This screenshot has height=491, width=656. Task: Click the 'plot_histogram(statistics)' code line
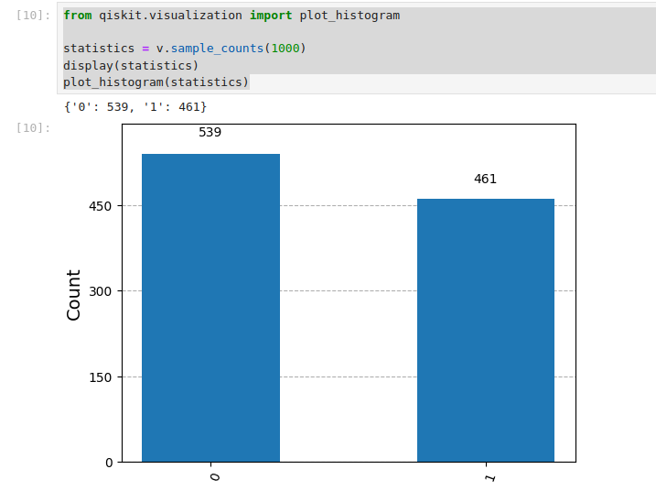pyautogui.click(x=156, y=82)
